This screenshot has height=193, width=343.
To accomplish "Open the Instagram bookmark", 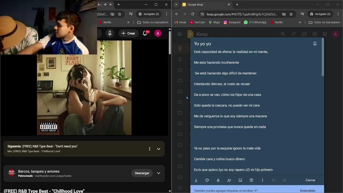I will tap(232, 22).
